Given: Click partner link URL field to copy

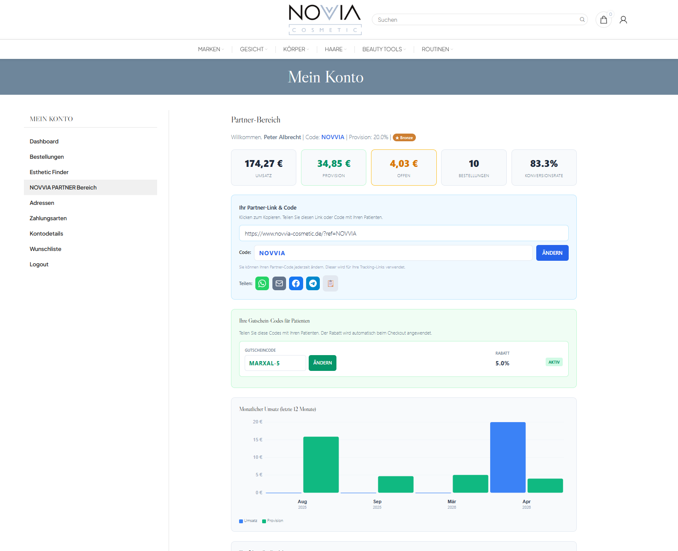Looking at the screenshot, I should coord(403,233).
